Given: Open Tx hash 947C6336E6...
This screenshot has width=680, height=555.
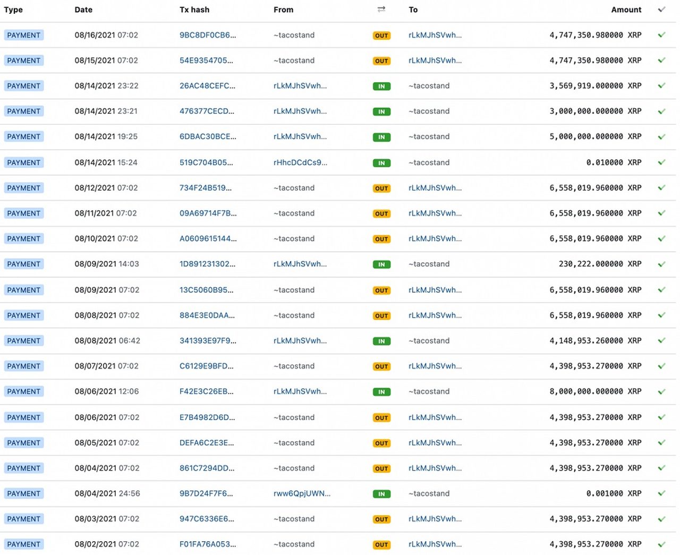Looking at the screenshot, I should click(207, 519).
